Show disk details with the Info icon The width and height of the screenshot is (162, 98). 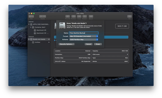[x=129, y=16]
